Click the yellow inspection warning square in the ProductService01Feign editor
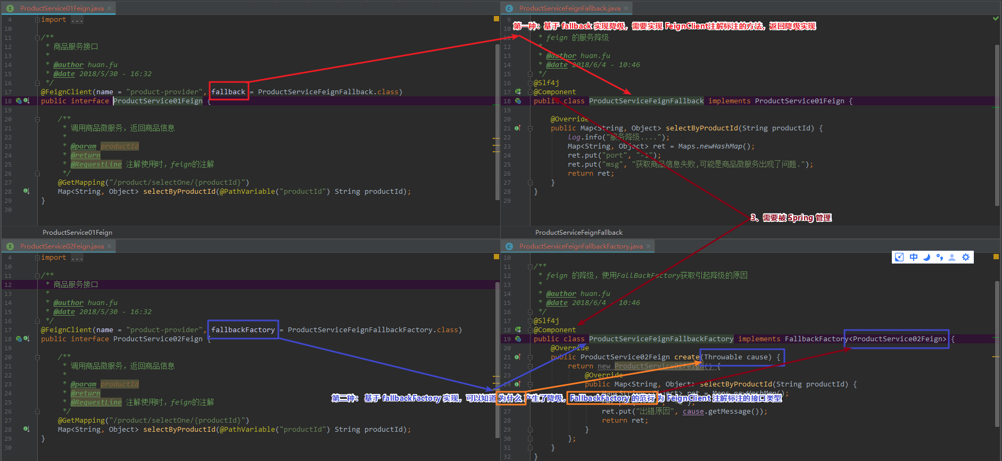 pyautogui.click(x=496, y=19)
